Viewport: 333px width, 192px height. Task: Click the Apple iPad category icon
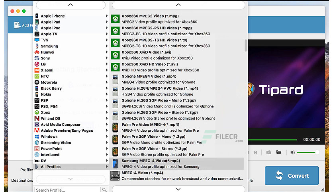point(37,22)
